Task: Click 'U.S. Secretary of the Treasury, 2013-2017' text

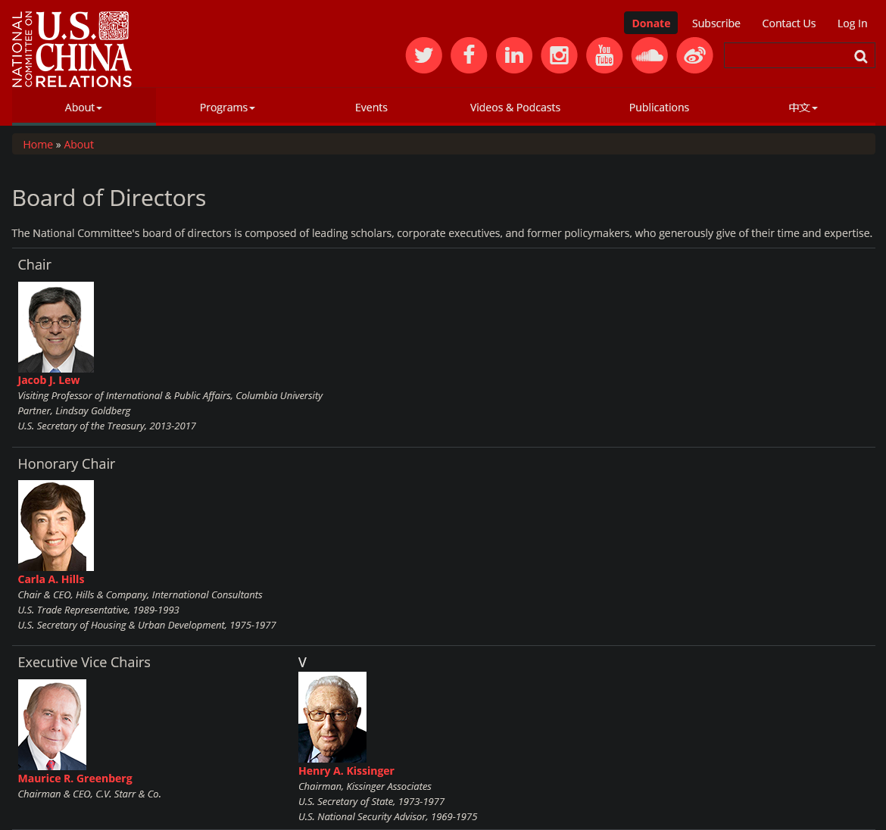Action: [107, 426]
